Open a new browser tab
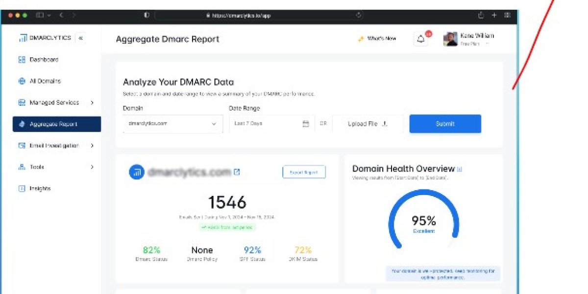Viewport: 588px width, 294px height. (x=494, y=16)
